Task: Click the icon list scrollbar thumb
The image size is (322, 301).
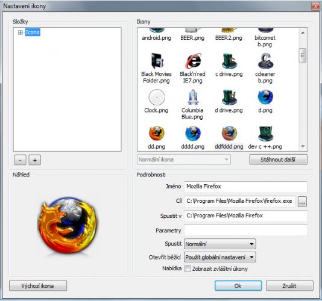Action: tap(303, 55)
